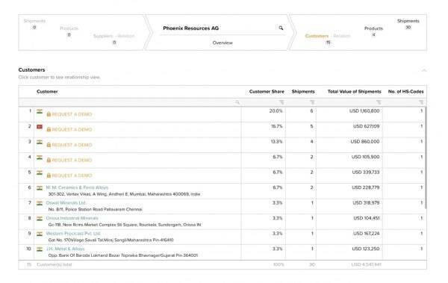Open the left-side Suppliers tab
This screenshot has height=283, width=448.
103,36
